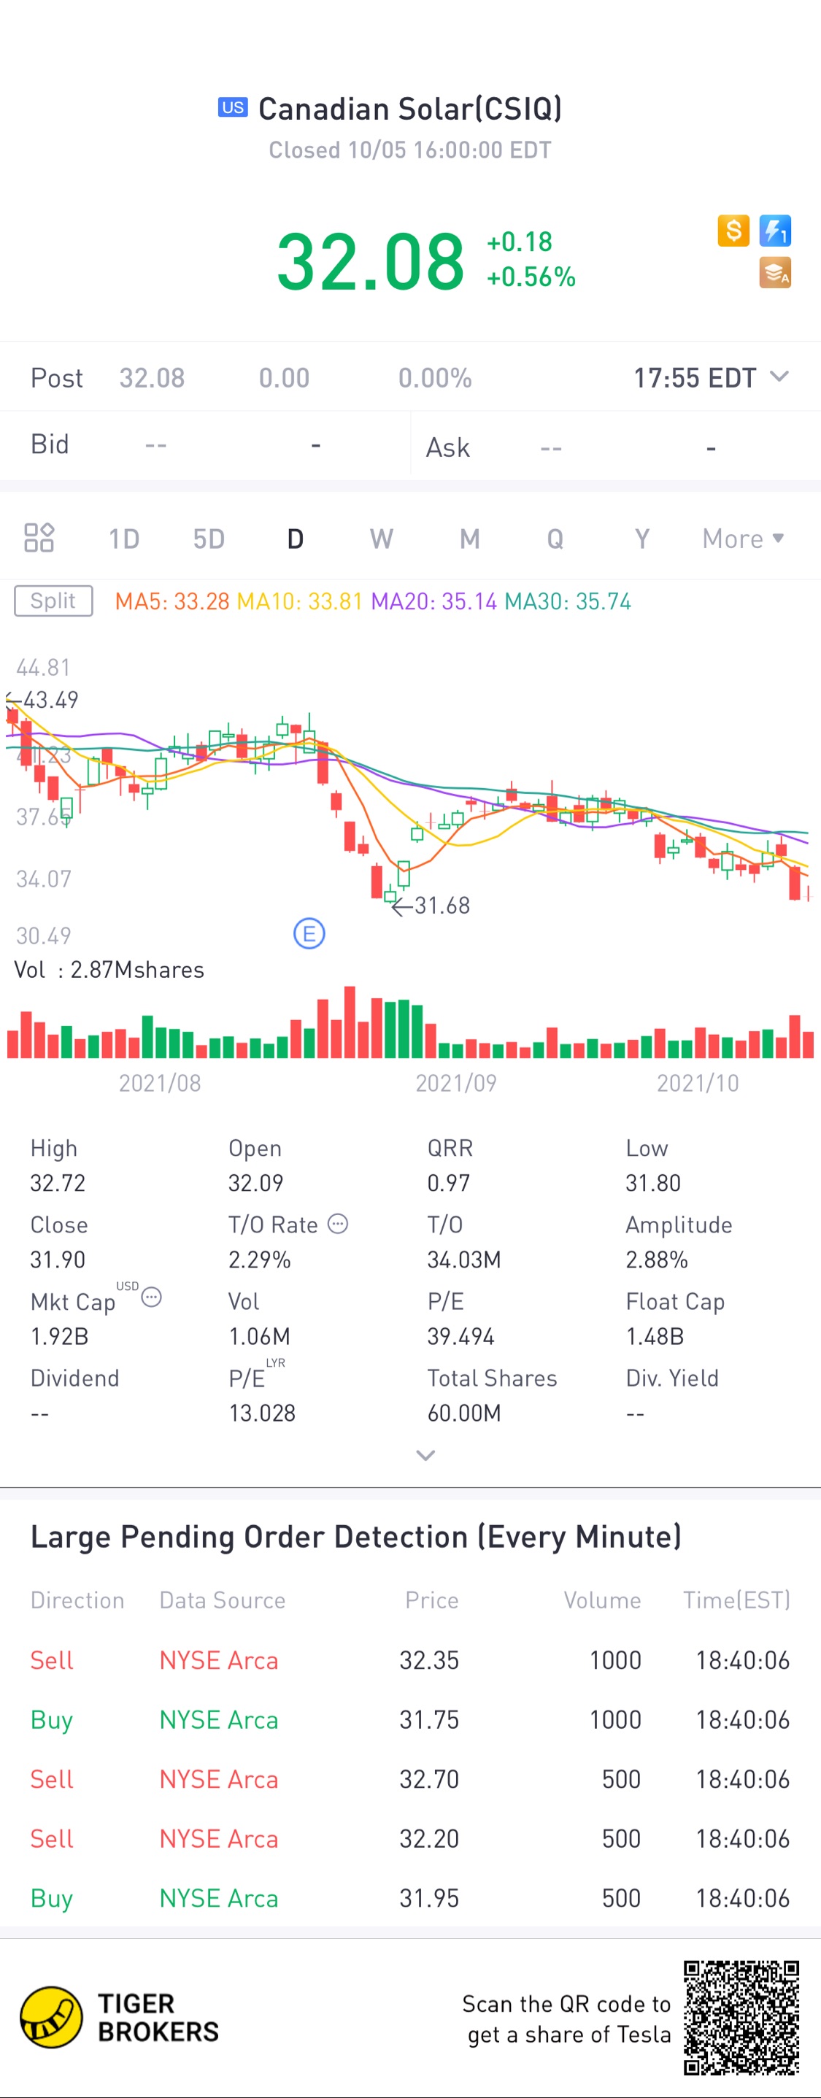Select the M monthly chart tab
The width and height of the screenshot is (821, 2098).
(469, 539)
